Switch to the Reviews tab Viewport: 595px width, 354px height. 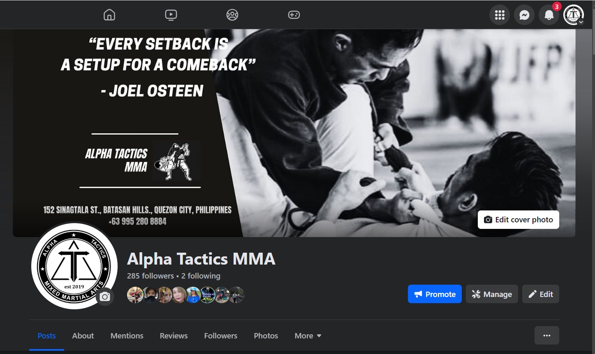174,336
